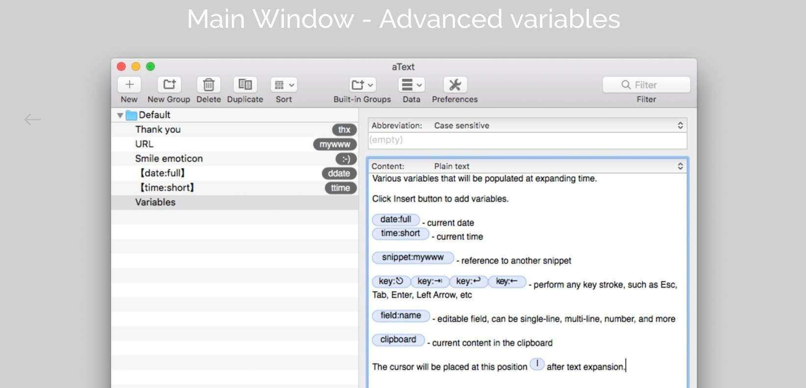
Task: Open the Content Plain text dropdown
Action: tap(528, 166)
